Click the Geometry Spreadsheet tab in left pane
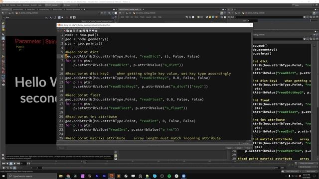 coord(73,9)
